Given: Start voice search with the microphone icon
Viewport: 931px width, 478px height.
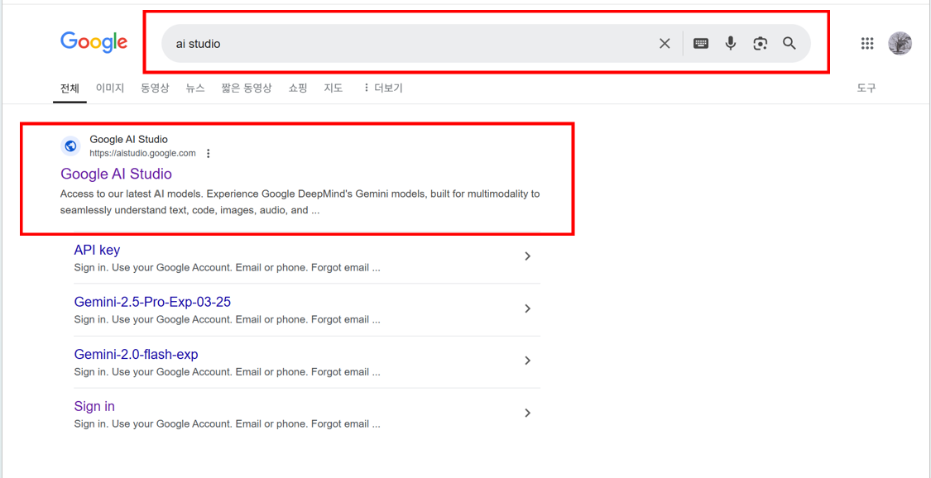Looking at the screenshot, I should coord(731,43).
